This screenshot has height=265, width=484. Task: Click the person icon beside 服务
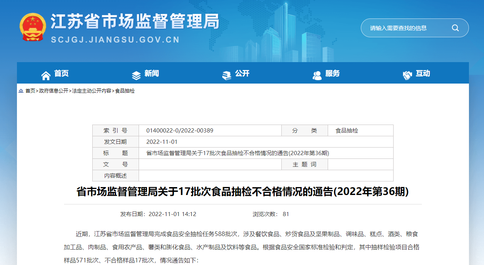point(317,75)
